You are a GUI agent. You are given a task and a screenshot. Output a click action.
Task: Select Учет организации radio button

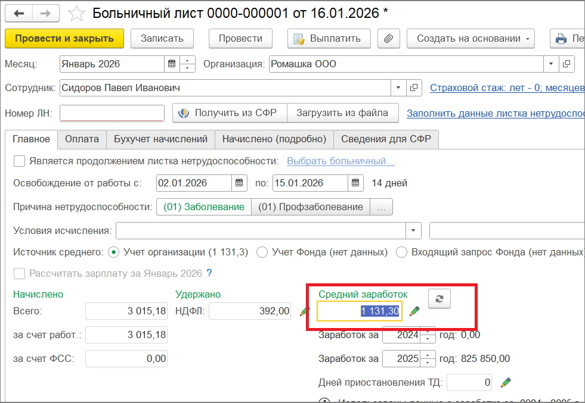114,252
